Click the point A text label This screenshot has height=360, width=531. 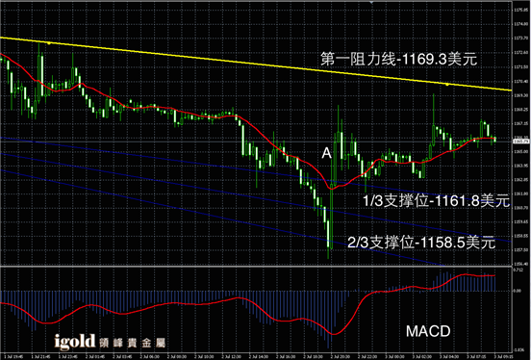click(x=326, y=153)
